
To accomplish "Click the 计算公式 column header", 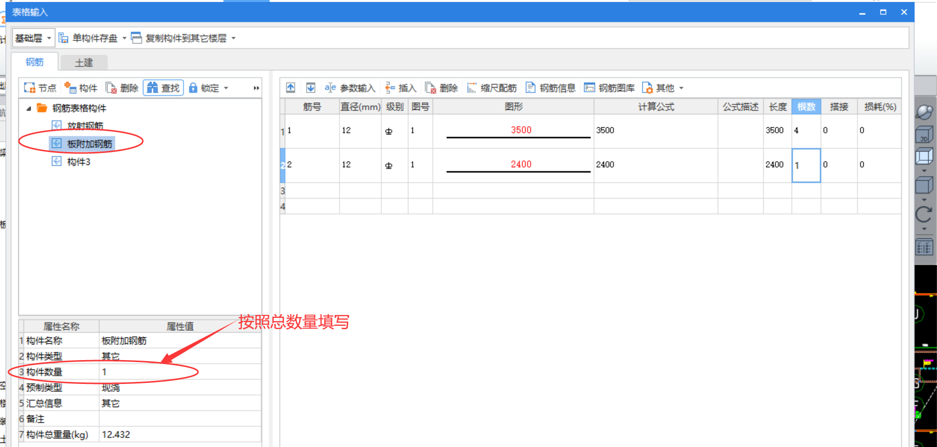I will click(656, 107).
